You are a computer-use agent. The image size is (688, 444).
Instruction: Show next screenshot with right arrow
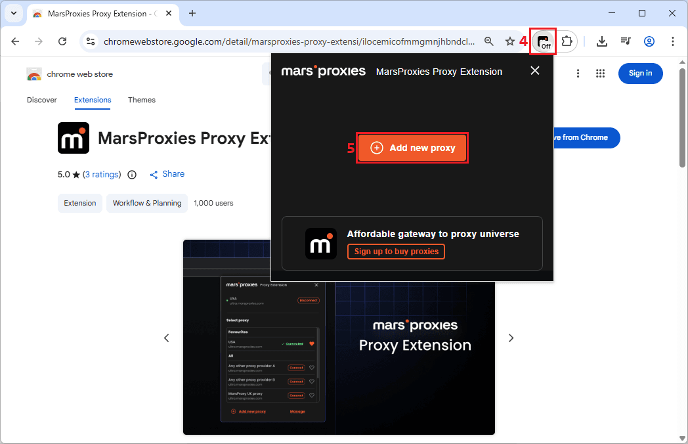(x=511, y=338)
